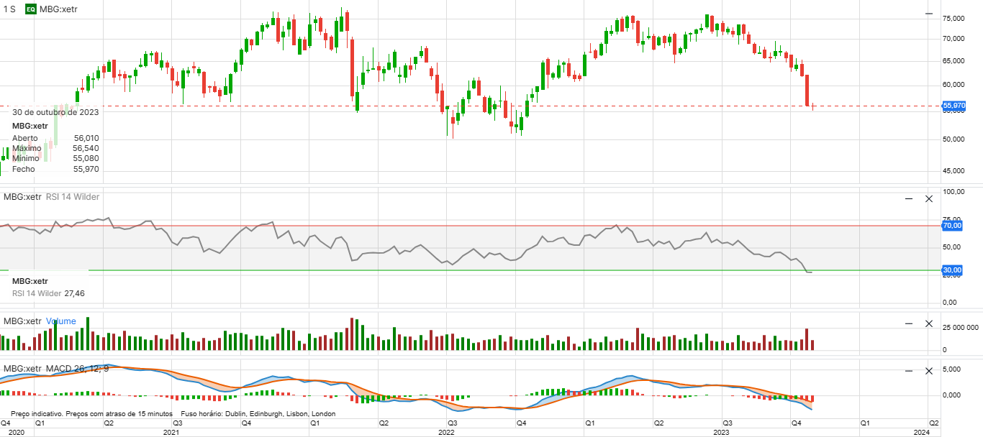983x437 pixels.
Task: Remove the Volume indicator panel
Action: click(x=928, y=323)
